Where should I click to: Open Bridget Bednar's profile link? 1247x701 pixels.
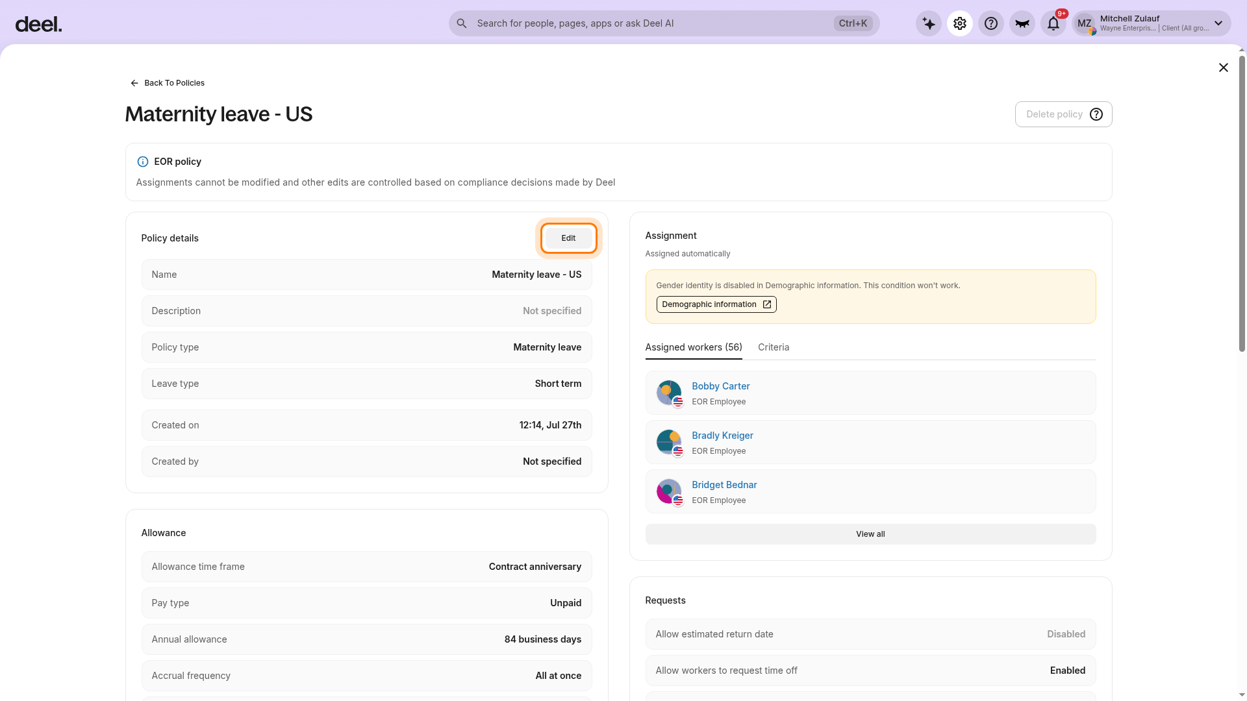724,485
